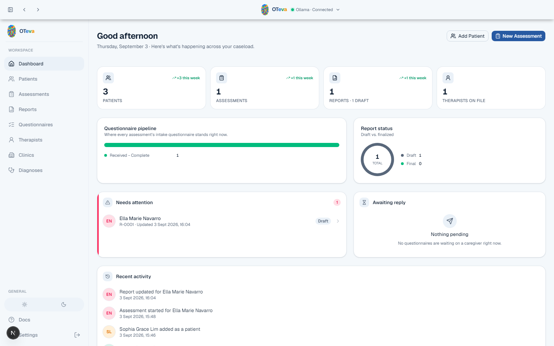554x346 pixels.
Task: Click the Needs attention count badge
Action: [x=337, y=202]
